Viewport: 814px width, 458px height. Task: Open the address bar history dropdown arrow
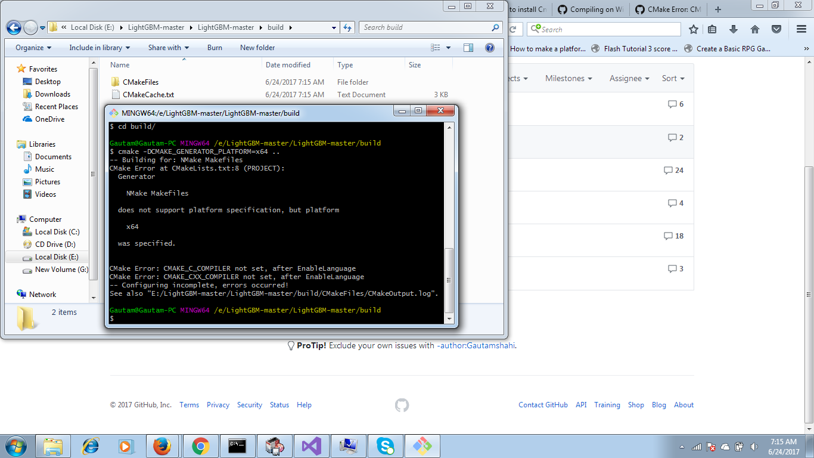click(x=334, y=27)
